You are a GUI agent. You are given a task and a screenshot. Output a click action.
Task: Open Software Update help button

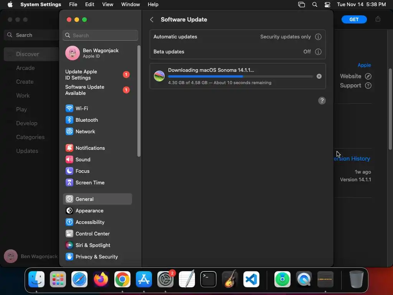[322, 101]
